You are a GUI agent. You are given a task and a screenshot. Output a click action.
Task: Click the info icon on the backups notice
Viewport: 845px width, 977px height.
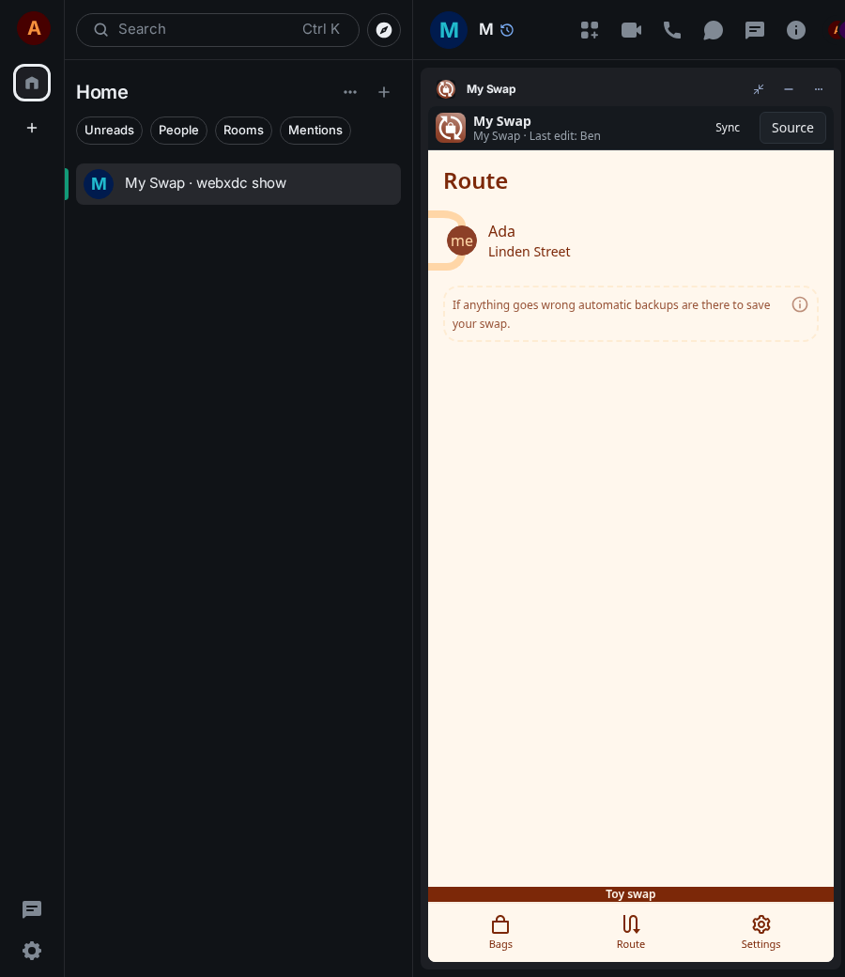pyautogui.click(x=800, y=304)
